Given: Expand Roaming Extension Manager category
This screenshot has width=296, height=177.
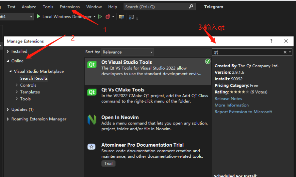Looking at the screenshot, I should [8, 119].
